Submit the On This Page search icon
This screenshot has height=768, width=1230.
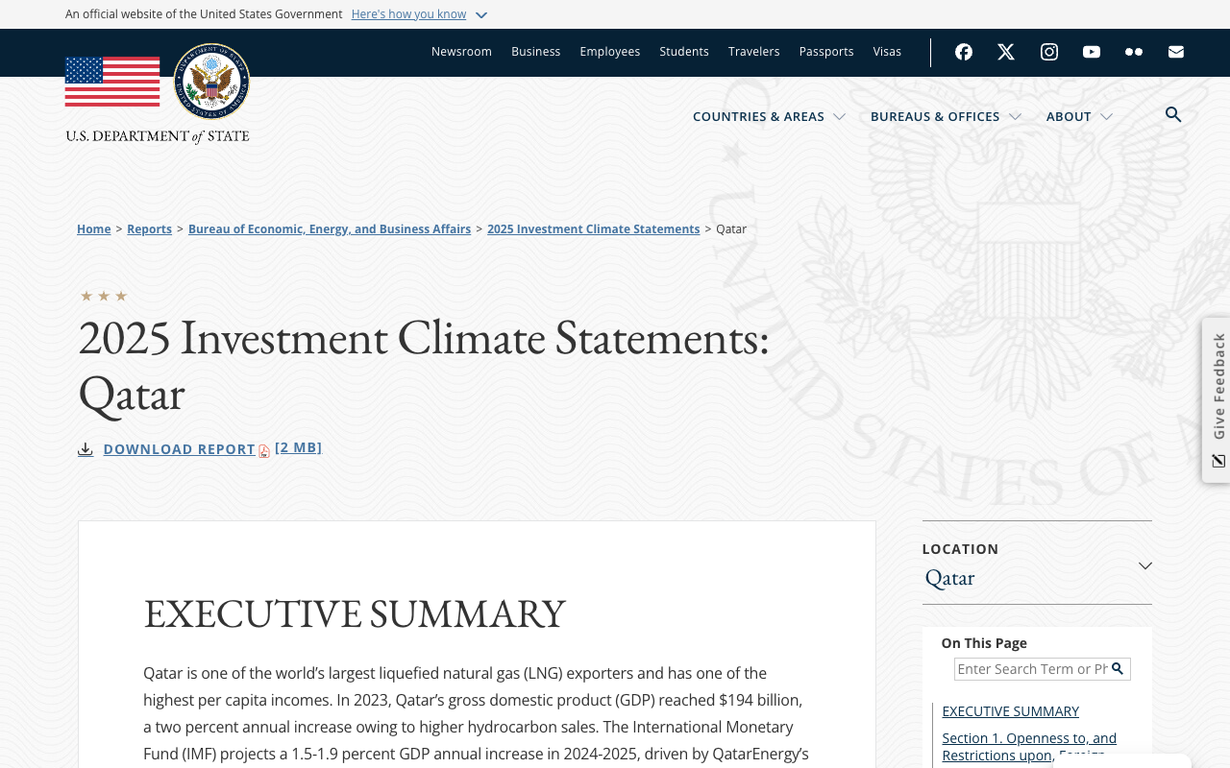pos(1118,669)
